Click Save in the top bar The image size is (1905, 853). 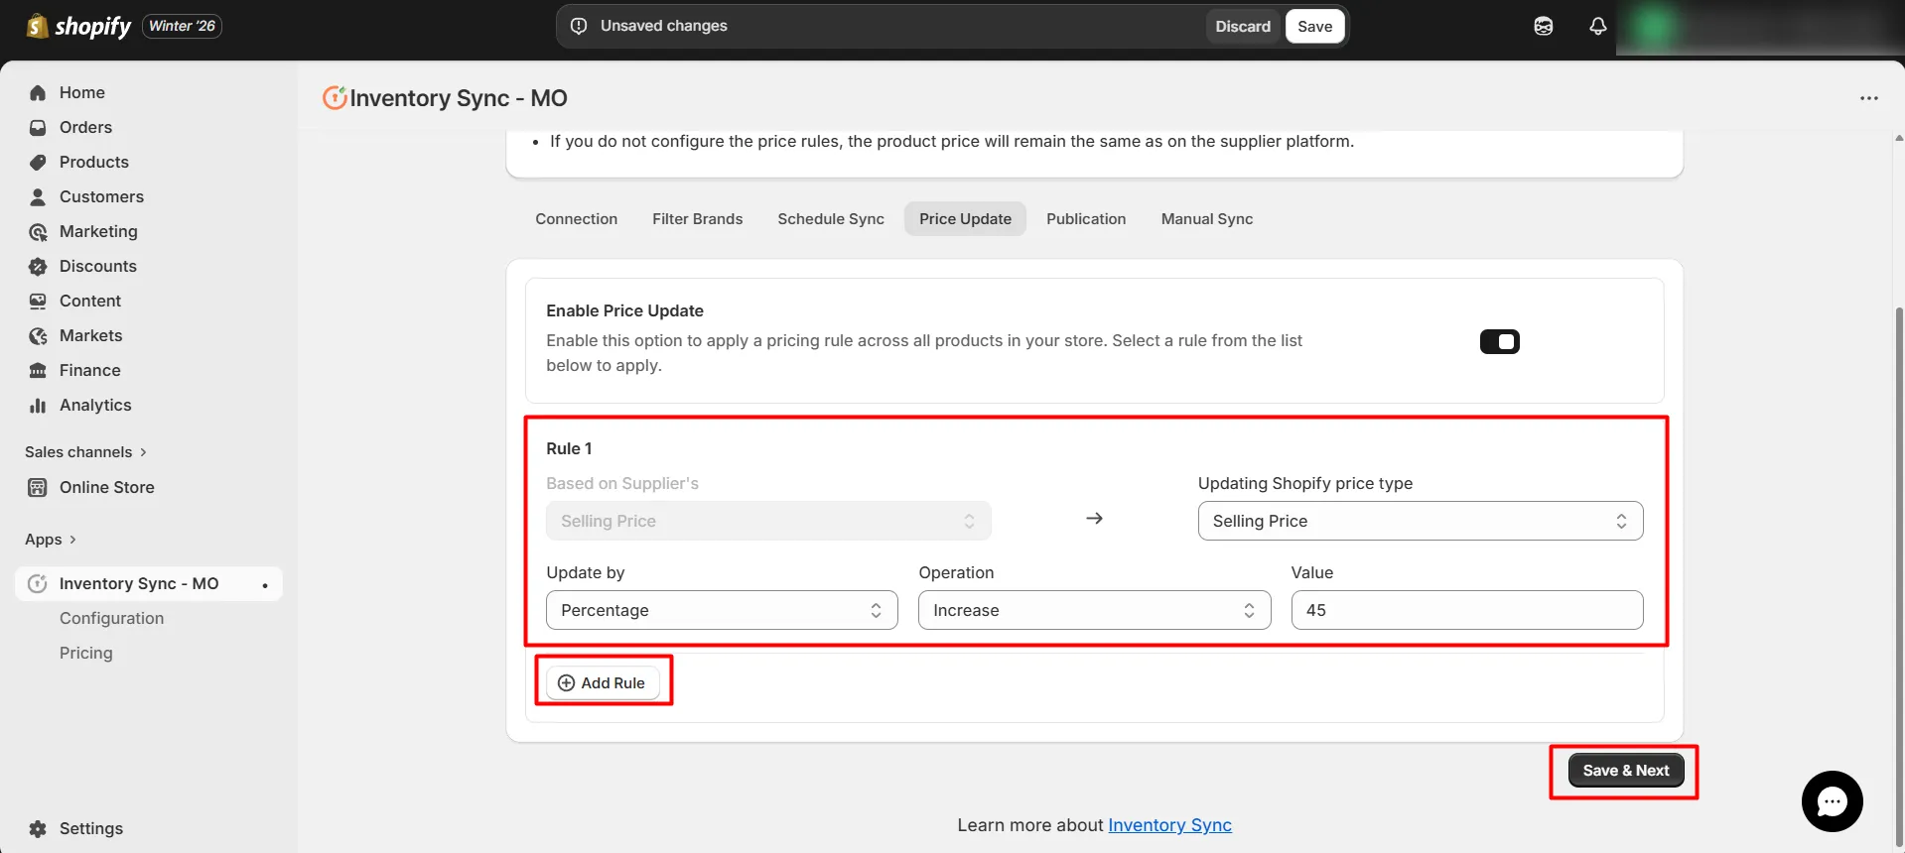[1314, 26]
